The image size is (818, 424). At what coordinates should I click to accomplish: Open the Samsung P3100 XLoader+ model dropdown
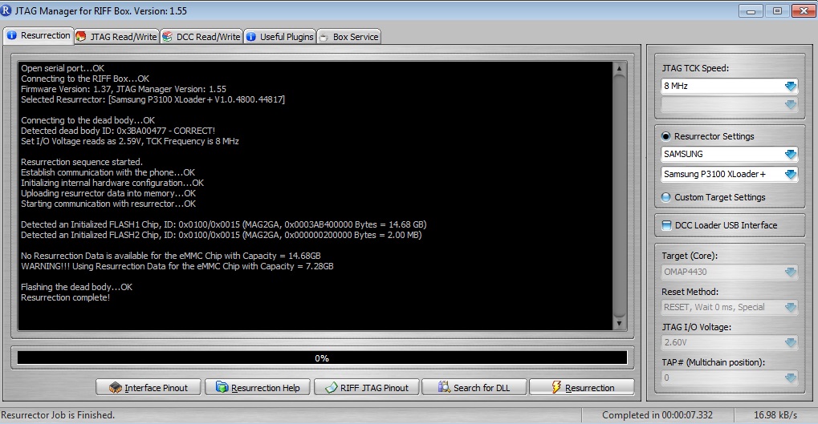[x=730, y=174]
